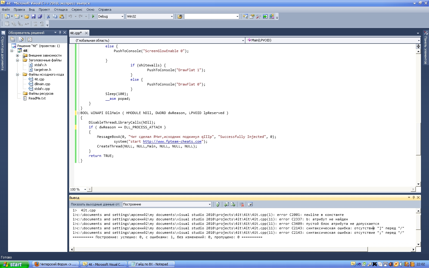This screenshot has width=429, height=268.
Task: Collapse the Заголовочные файлы folder node
Action: [x=17, y=60]
